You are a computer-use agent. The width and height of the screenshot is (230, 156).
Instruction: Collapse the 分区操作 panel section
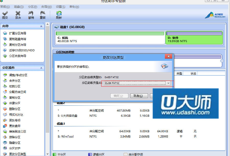click(41, 68)
